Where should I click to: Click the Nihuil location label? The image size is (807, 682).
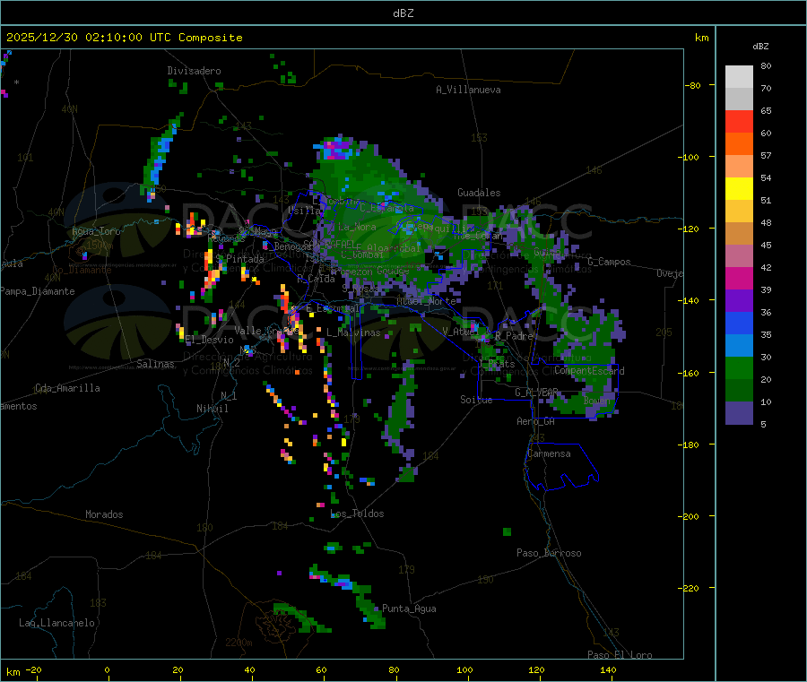(212, 409)
